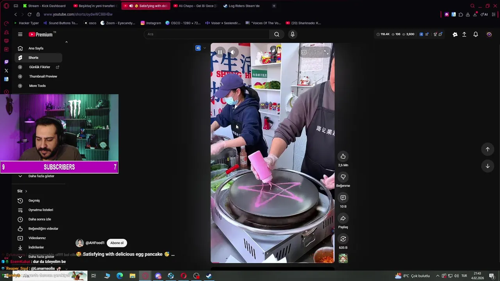The height and width of the screenshot is (281, 500).
Task: Expand Daha fazla göster under subscriptions
Action: coord(38,176)
